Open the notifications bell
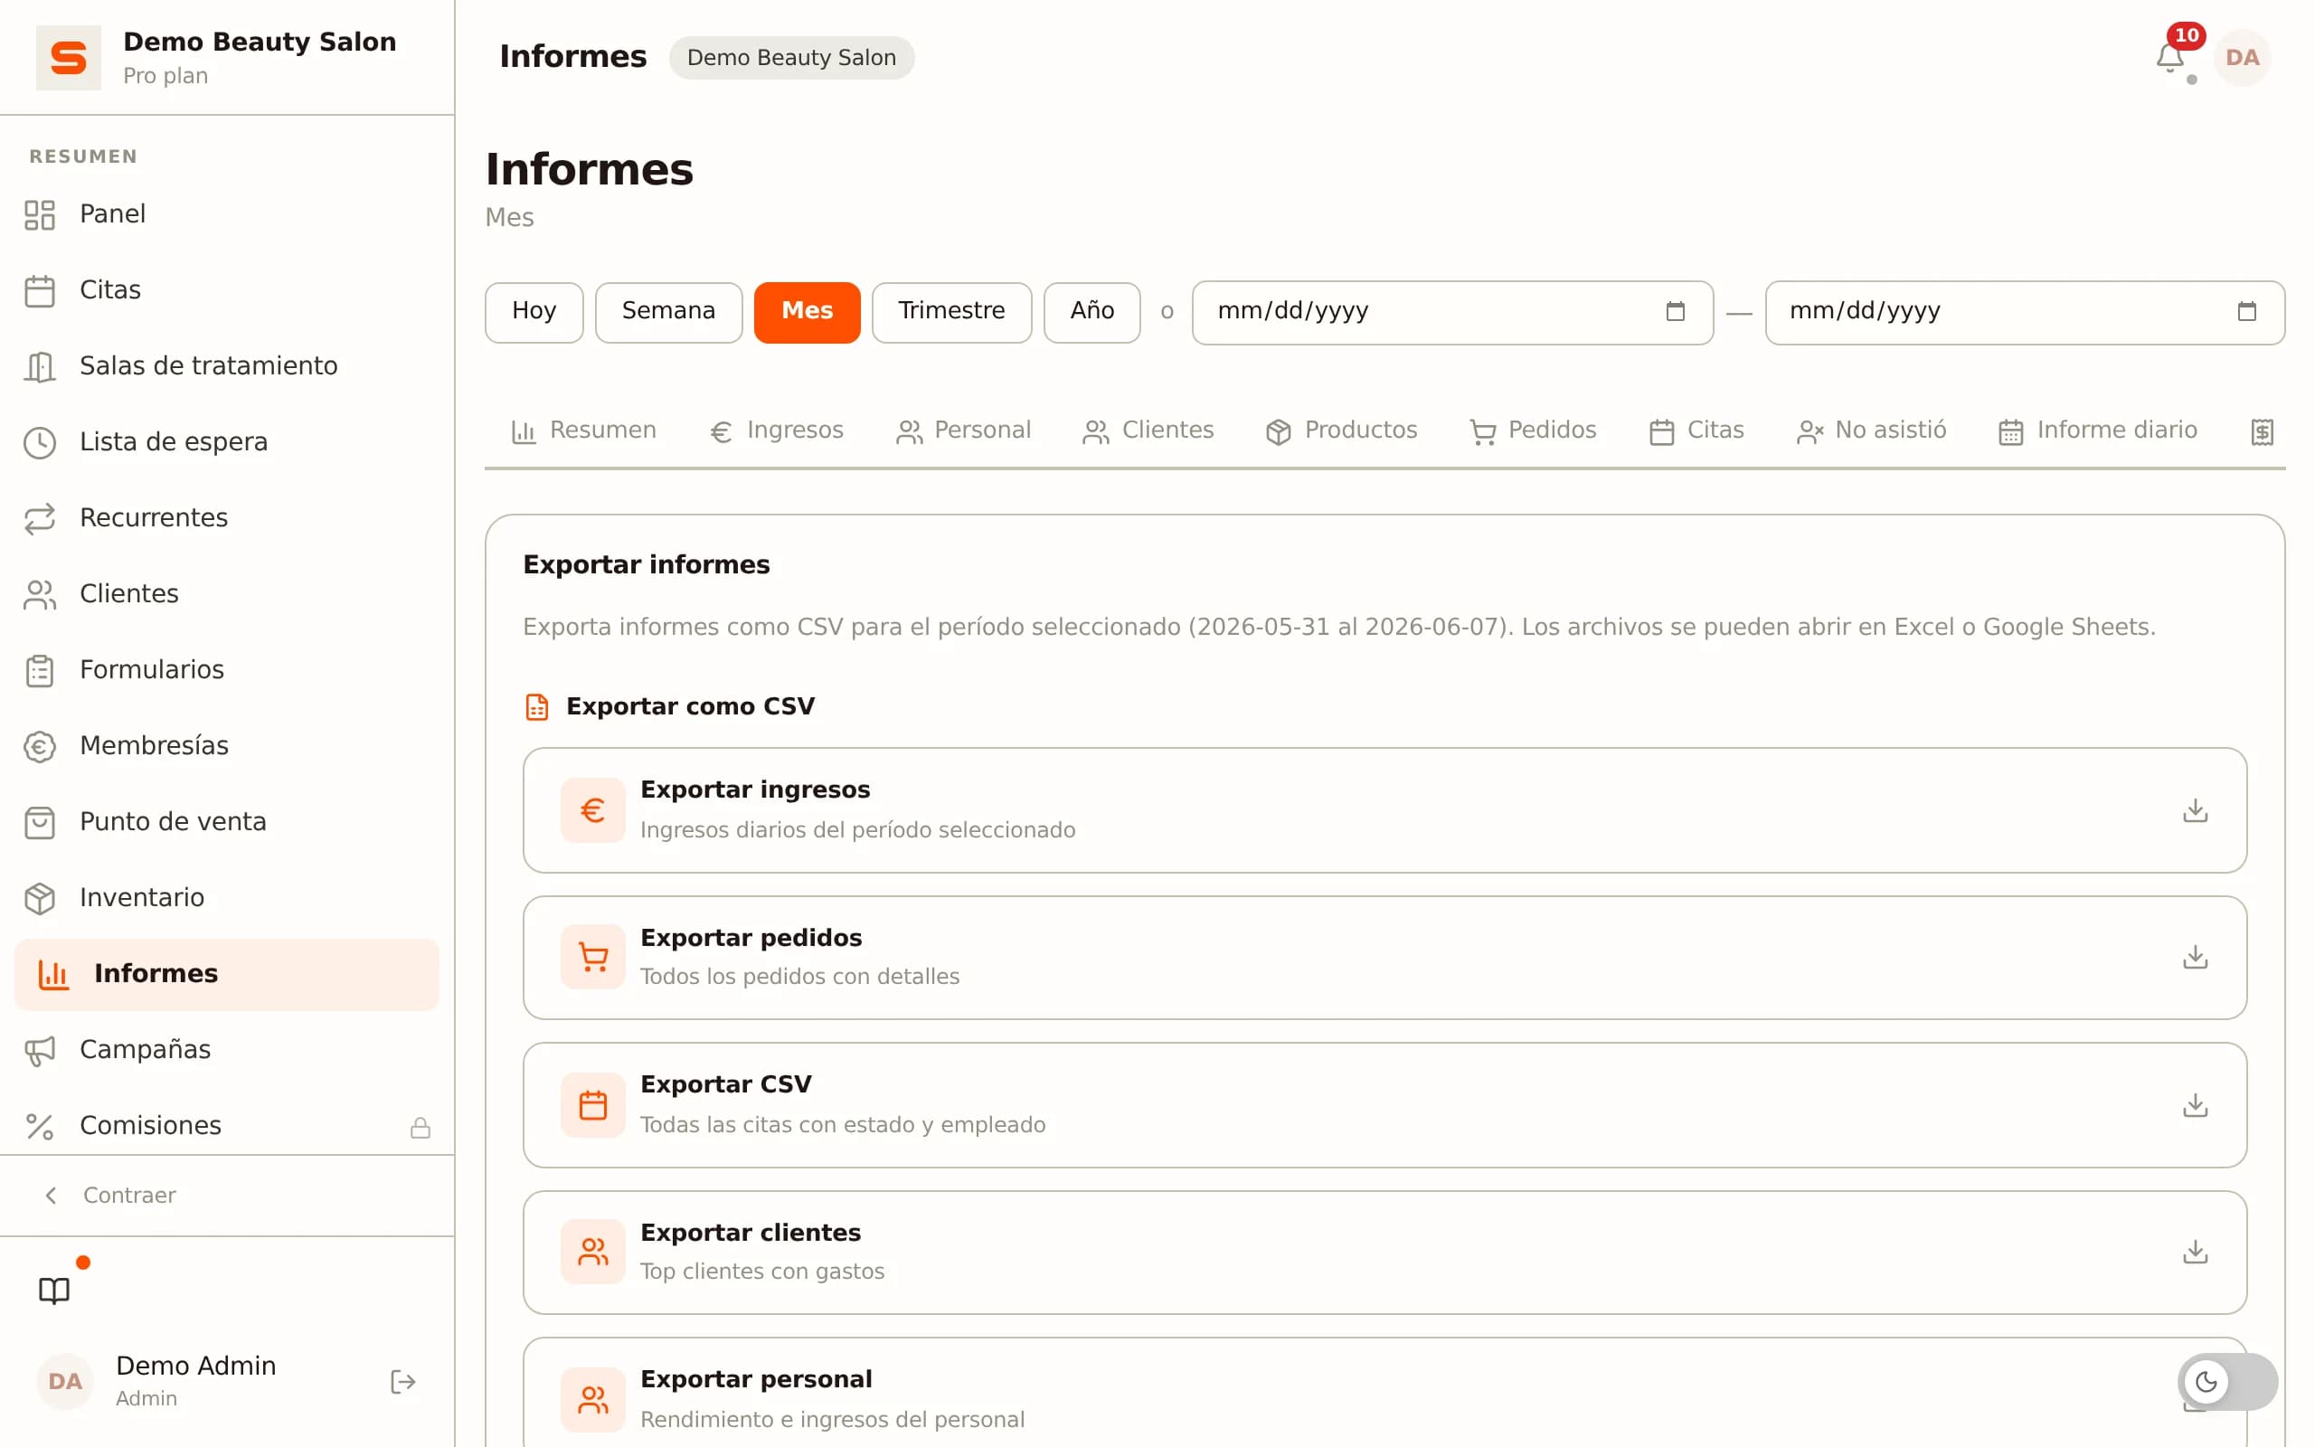2315x1447 pixels. tap(2169, 57)
